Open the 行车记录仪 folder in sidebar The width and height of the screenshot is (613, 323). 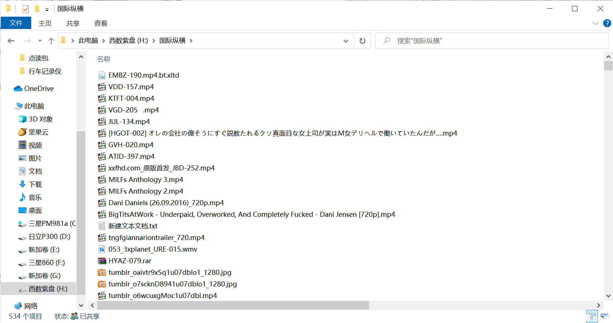[45, 71]
